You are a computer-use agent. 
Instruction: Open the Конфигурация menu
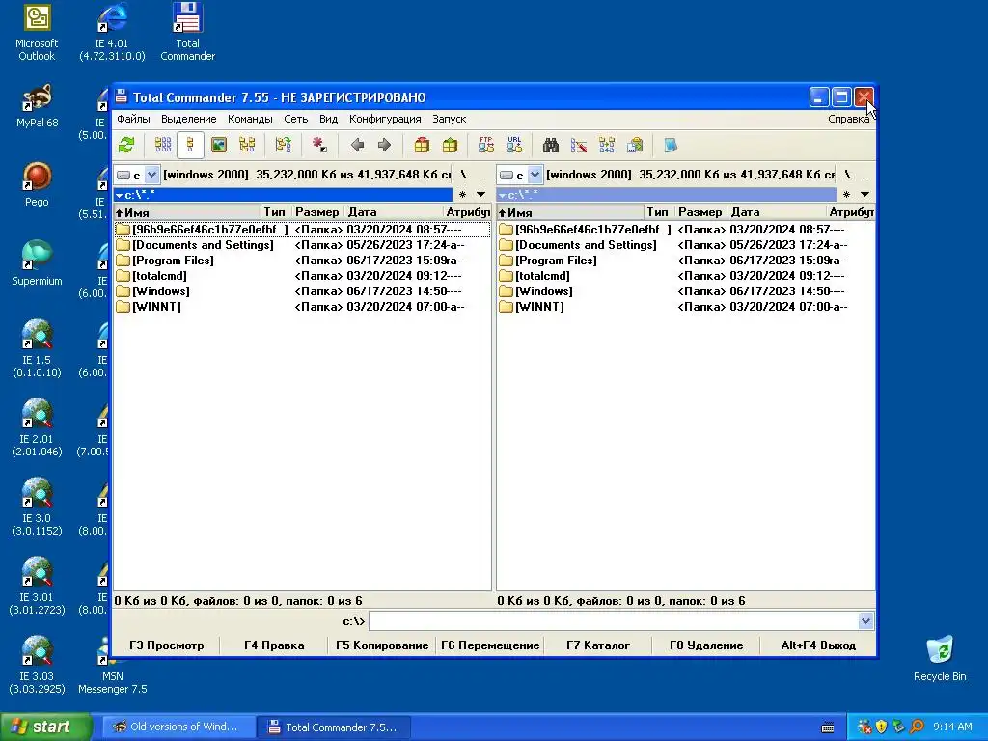[385, 119]
